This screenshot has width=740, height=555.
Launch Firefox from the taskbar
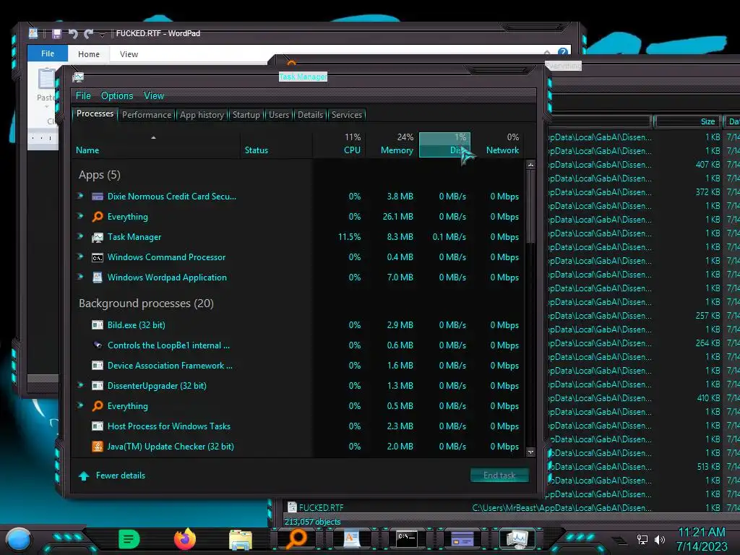pyautogui.click(x=185, y=539)
